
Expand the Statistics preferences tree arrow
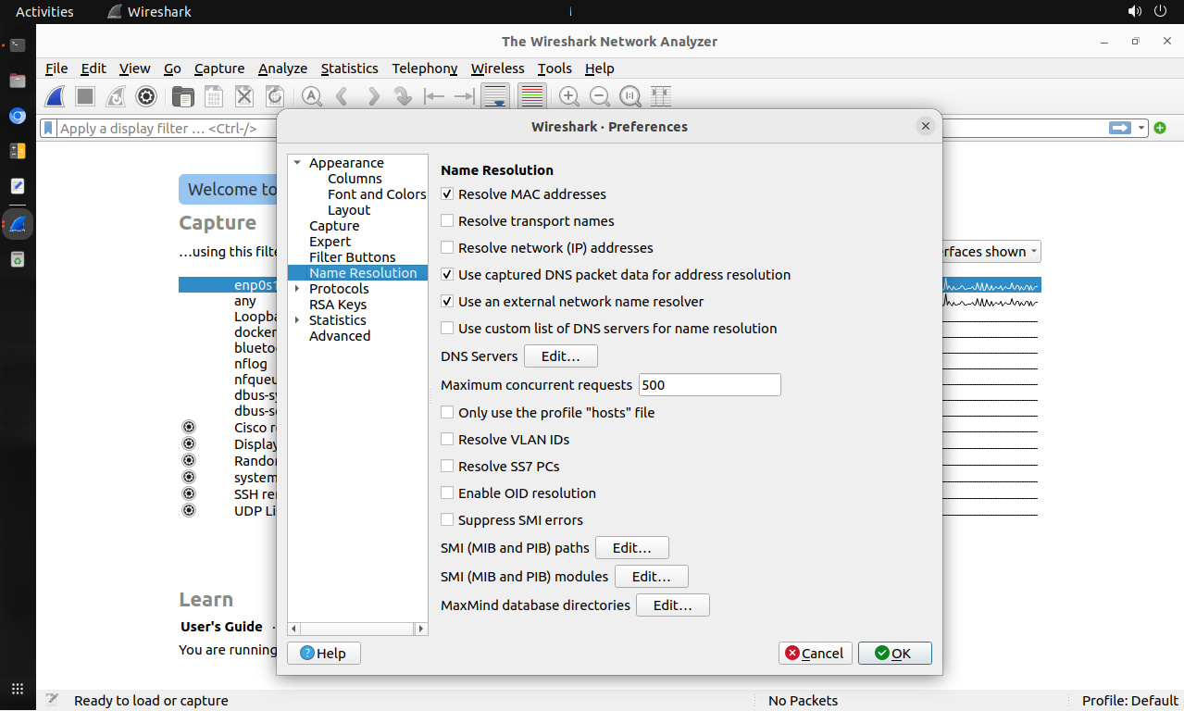point(297,320)
